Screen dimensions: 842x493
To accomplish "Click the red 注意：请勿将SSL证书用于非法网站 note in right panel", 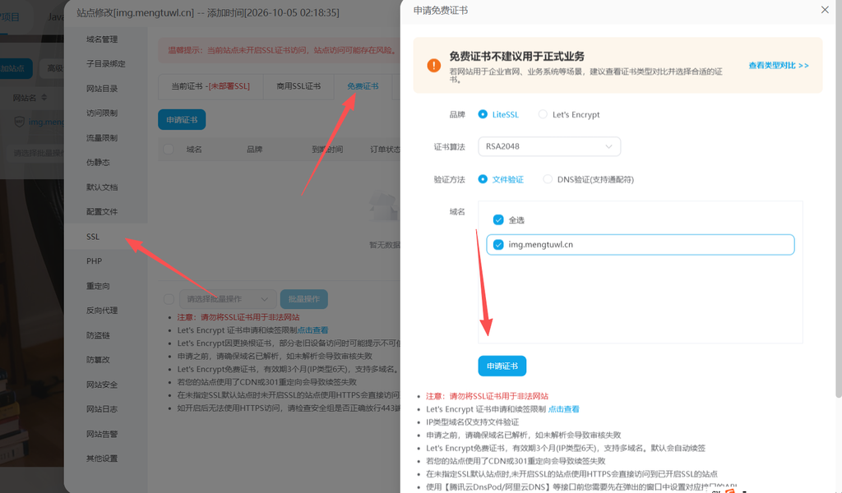I will (487, 396).
